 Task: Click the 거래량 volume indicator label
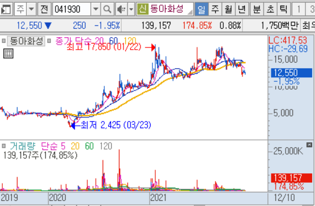(x=23, y=146)
